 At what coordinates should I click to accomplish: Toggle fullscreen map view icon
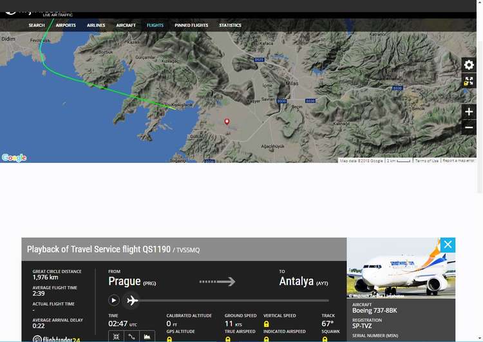pyautogui.click(x=469, y=81)
